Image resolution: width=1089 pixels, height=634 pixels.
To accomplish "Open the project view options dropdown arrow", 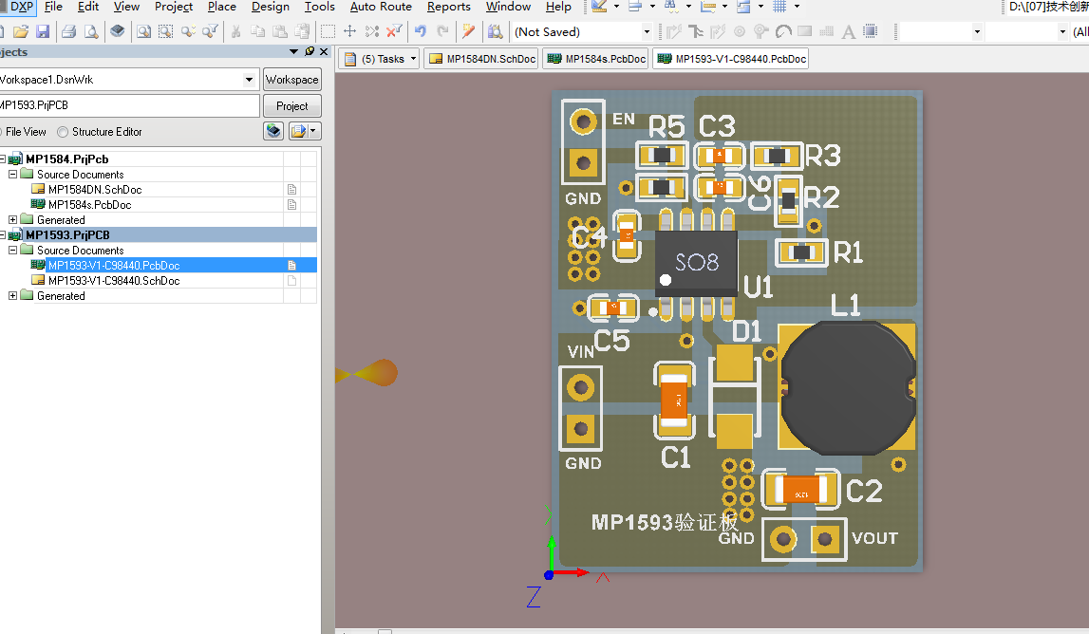I will pyautogui.click(x=313, y=131).
